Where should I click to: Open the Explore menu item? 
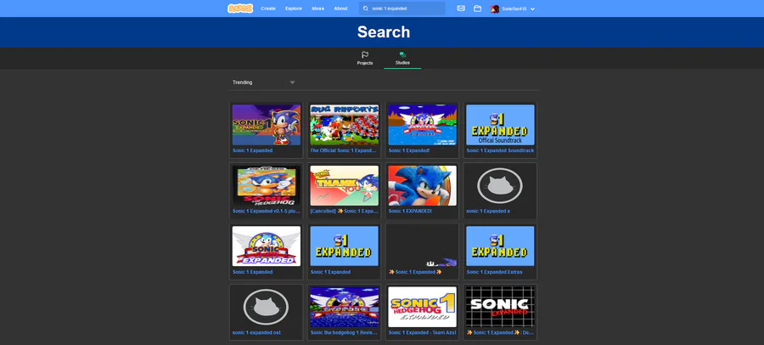tap(294, 8)
